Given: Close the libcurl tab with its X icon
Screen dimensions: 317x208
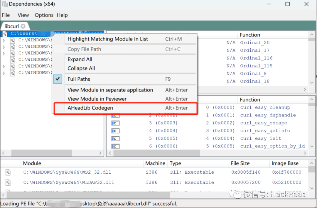Looking at the screenshot, I should point(23,26).
